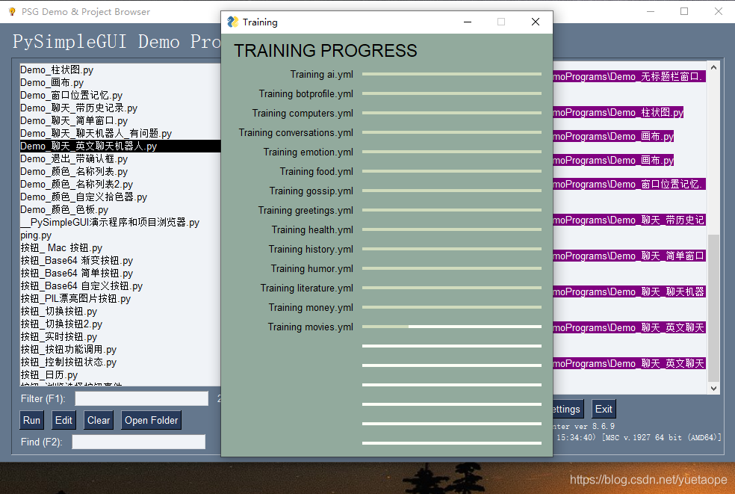Click the Training money.yml progress bar
This screenshot has height=494, width=735.
[452, 307]
